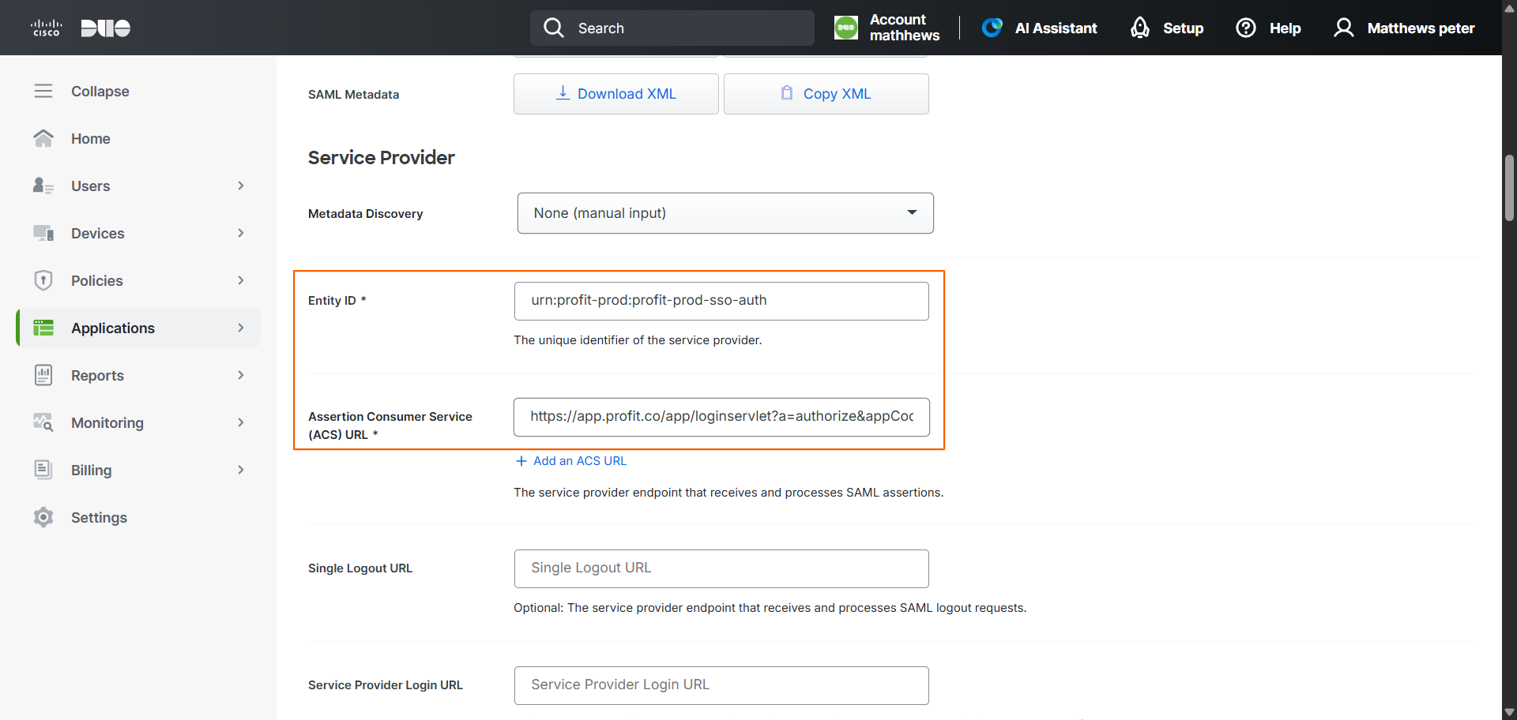Click the Single Logout URL field
1517x720 pixels.
coord(721,568)
